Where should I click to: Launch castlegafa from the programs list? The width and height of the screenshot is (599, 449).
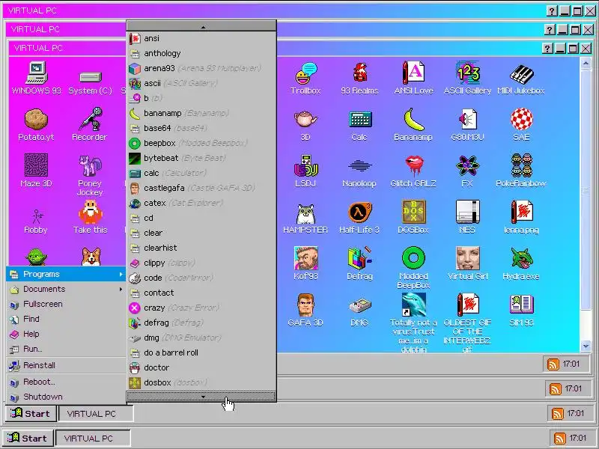pos(201,188)
